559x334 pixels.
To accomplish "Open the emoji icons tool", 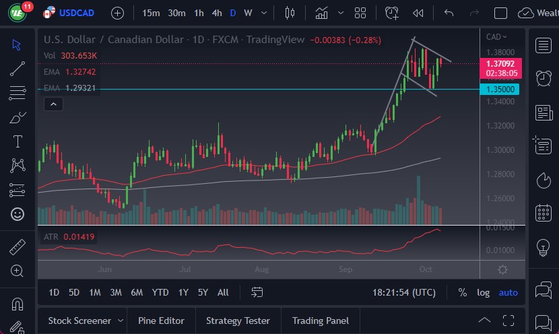I will tap(18, 214).
